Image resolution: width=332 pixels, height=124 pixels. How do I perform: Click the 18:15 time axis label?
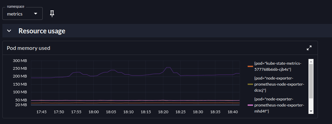[146, 112]
